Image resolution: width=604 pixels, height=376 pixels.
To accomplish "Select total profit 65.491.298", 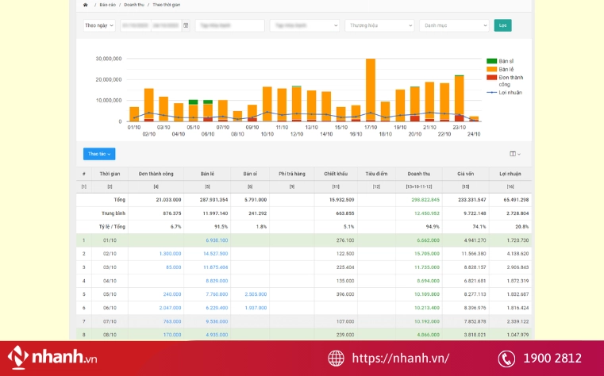I will tap(516, 200).
